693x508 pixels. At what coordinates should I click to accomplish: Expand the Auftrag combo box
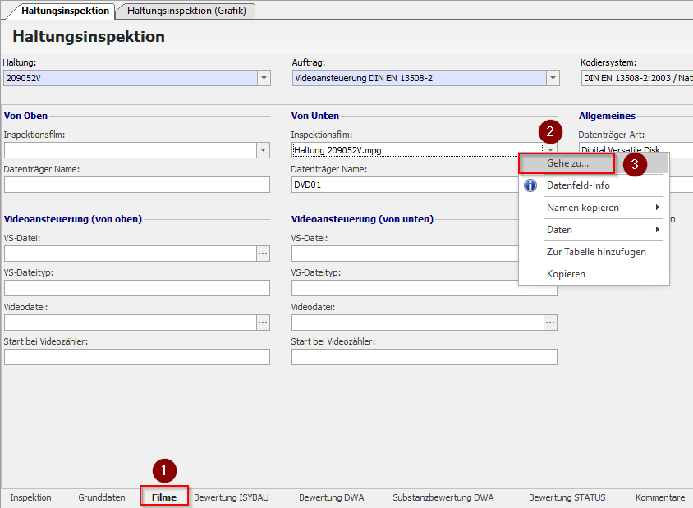point(553,78)
